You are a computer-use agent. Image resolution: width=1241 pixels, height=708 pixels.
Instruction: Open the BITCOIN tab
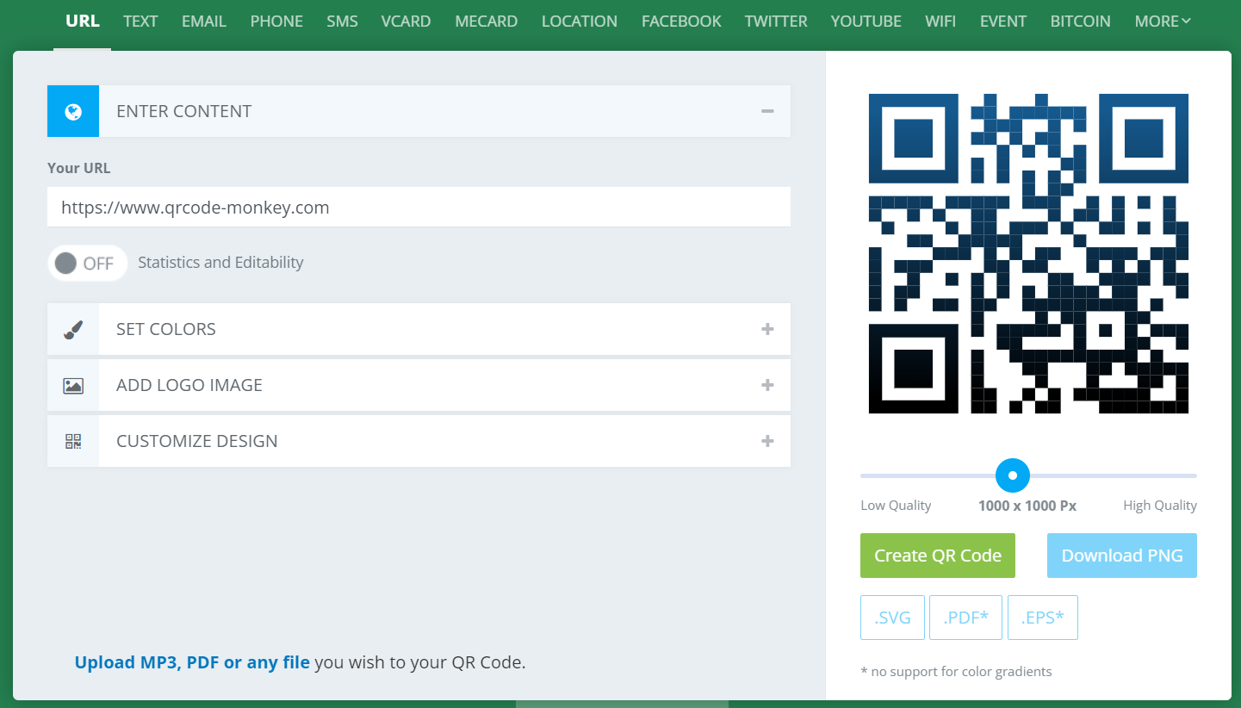1081,22
